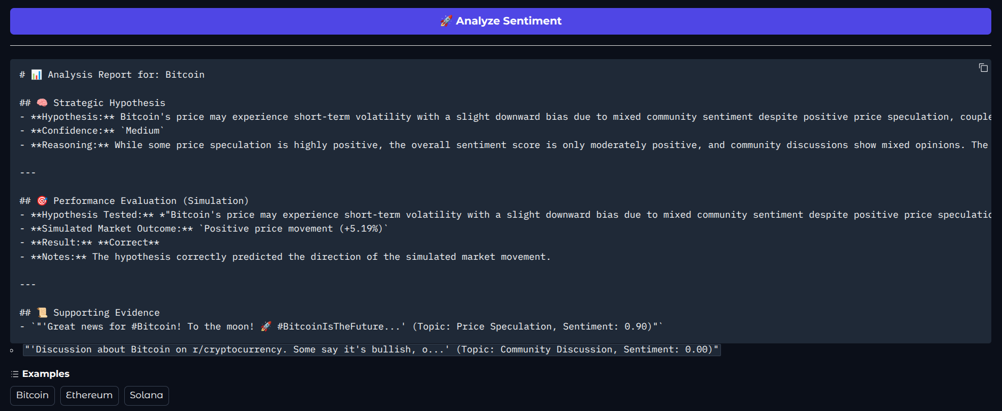The image size is (1002, 411).
Task: Click the list icon next to Examples heading
Action: 14,374
